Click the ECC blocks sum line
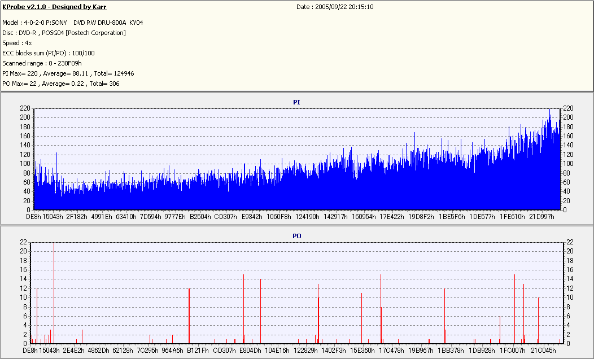This screenshot has height=359, width=594. 49,54
